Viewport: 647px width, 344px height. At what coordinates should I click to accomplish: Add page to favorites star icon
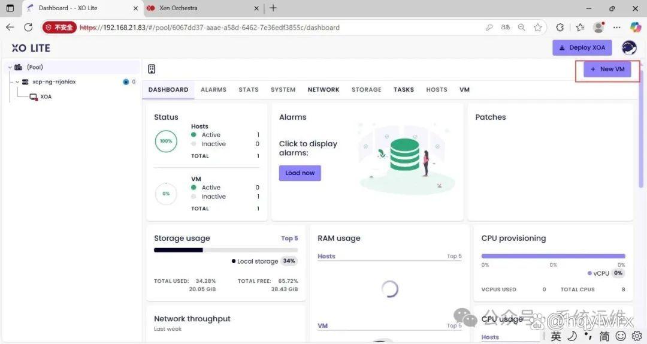(537, 27)
